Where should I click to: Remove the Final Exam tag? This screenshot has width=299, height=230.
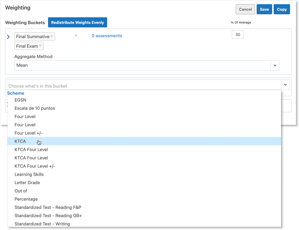point(40,46)
